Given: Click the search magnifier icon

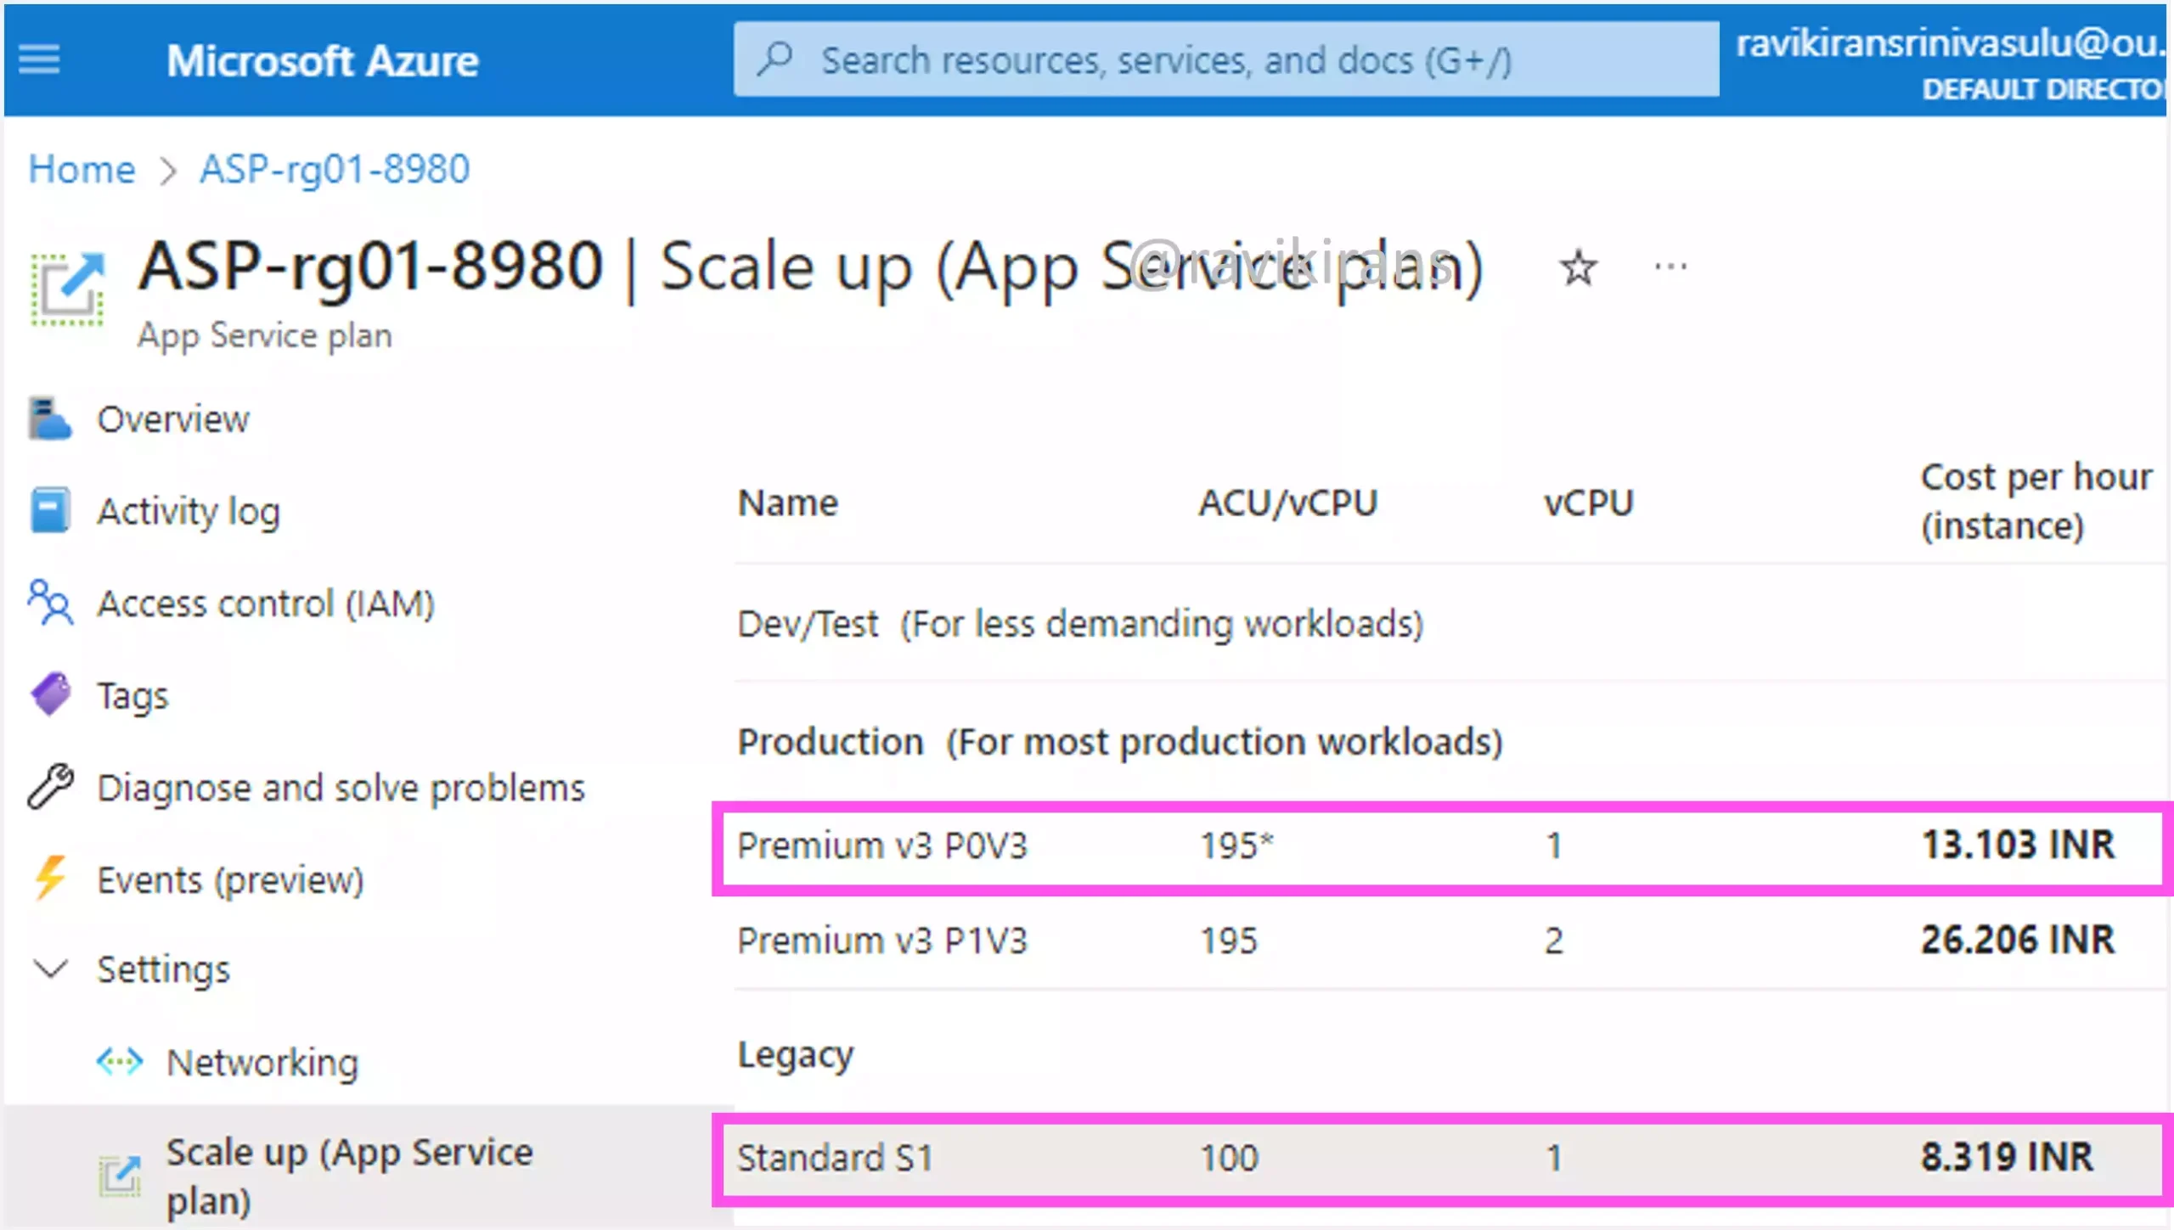Looking at the screenshot, I should 774,59.
